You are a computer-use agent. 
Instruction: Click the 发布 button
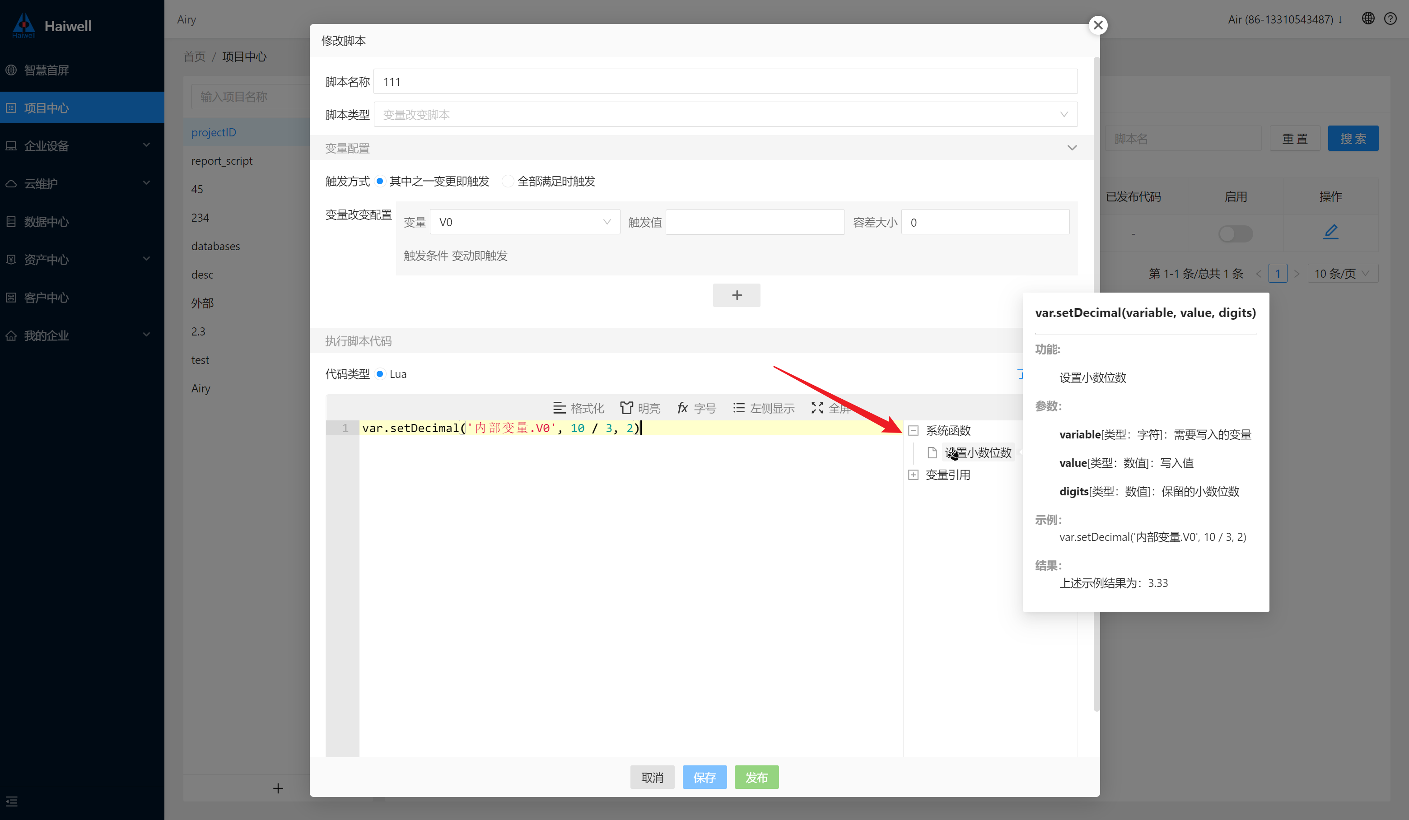coord(756,777)
